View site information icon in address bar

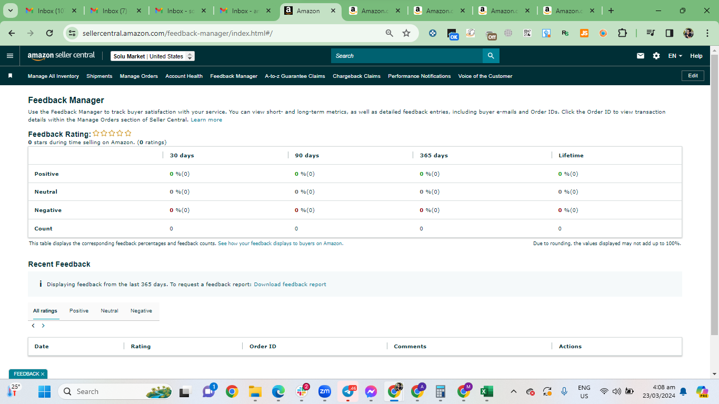[x=72, y=33]
